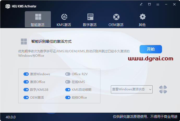Disable the 劫持Office switch
Image resolution: width=180 pixels, height=121 pixels.
click(x=68, y=98)
